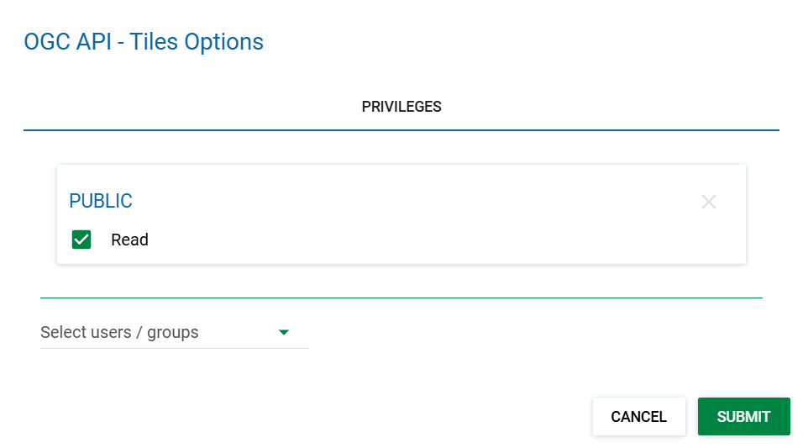The image size is (803, 448).
Task: Click the Read checkbox label text
Action: [129, 240]
